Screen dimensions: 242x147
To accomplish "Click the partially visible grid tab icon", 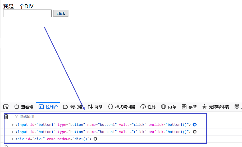I will [x=237, y=107].
